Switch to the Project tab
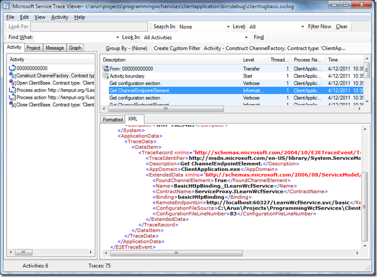377x277 pixels. [34, 48]
